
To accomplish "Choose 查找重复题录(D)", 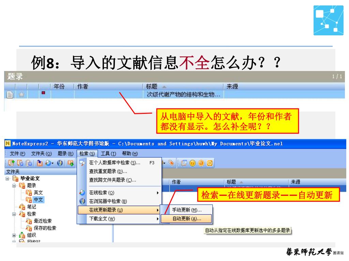I will pos(119,172).
